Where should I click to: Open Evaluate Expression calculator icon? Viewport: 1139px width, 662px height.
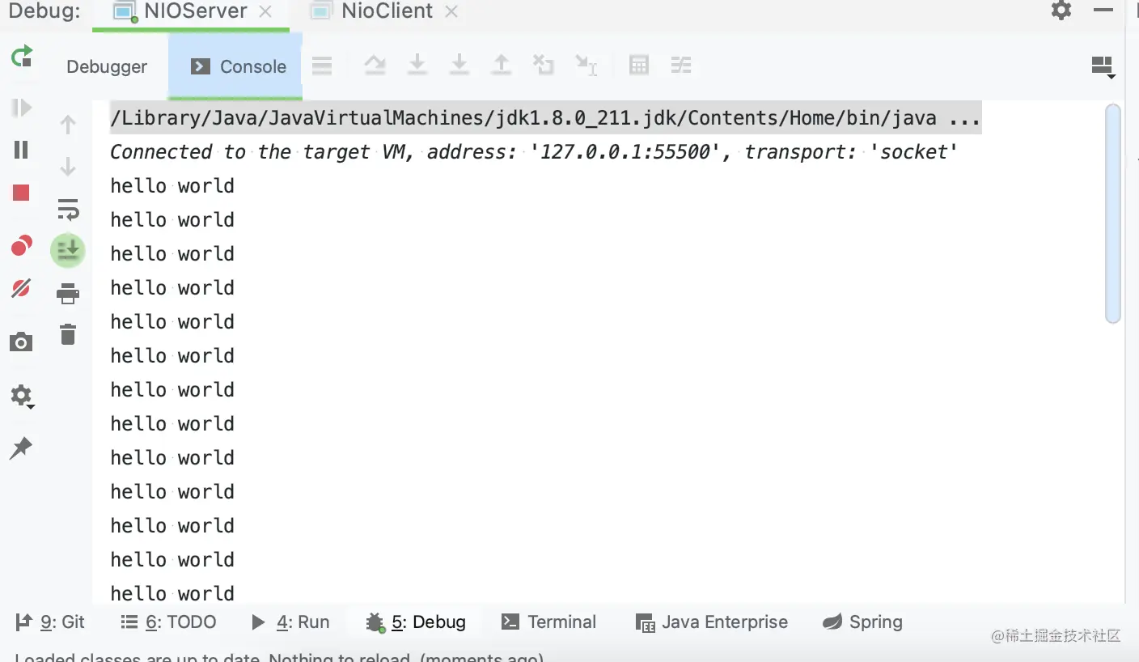(x=639, y=65)
